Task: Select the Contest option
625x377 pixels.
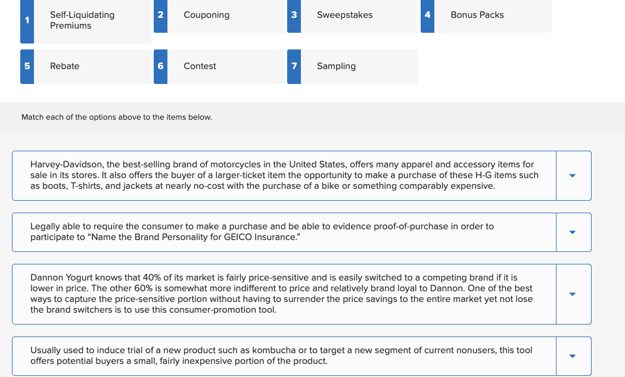Action: (x=200, y=66)
